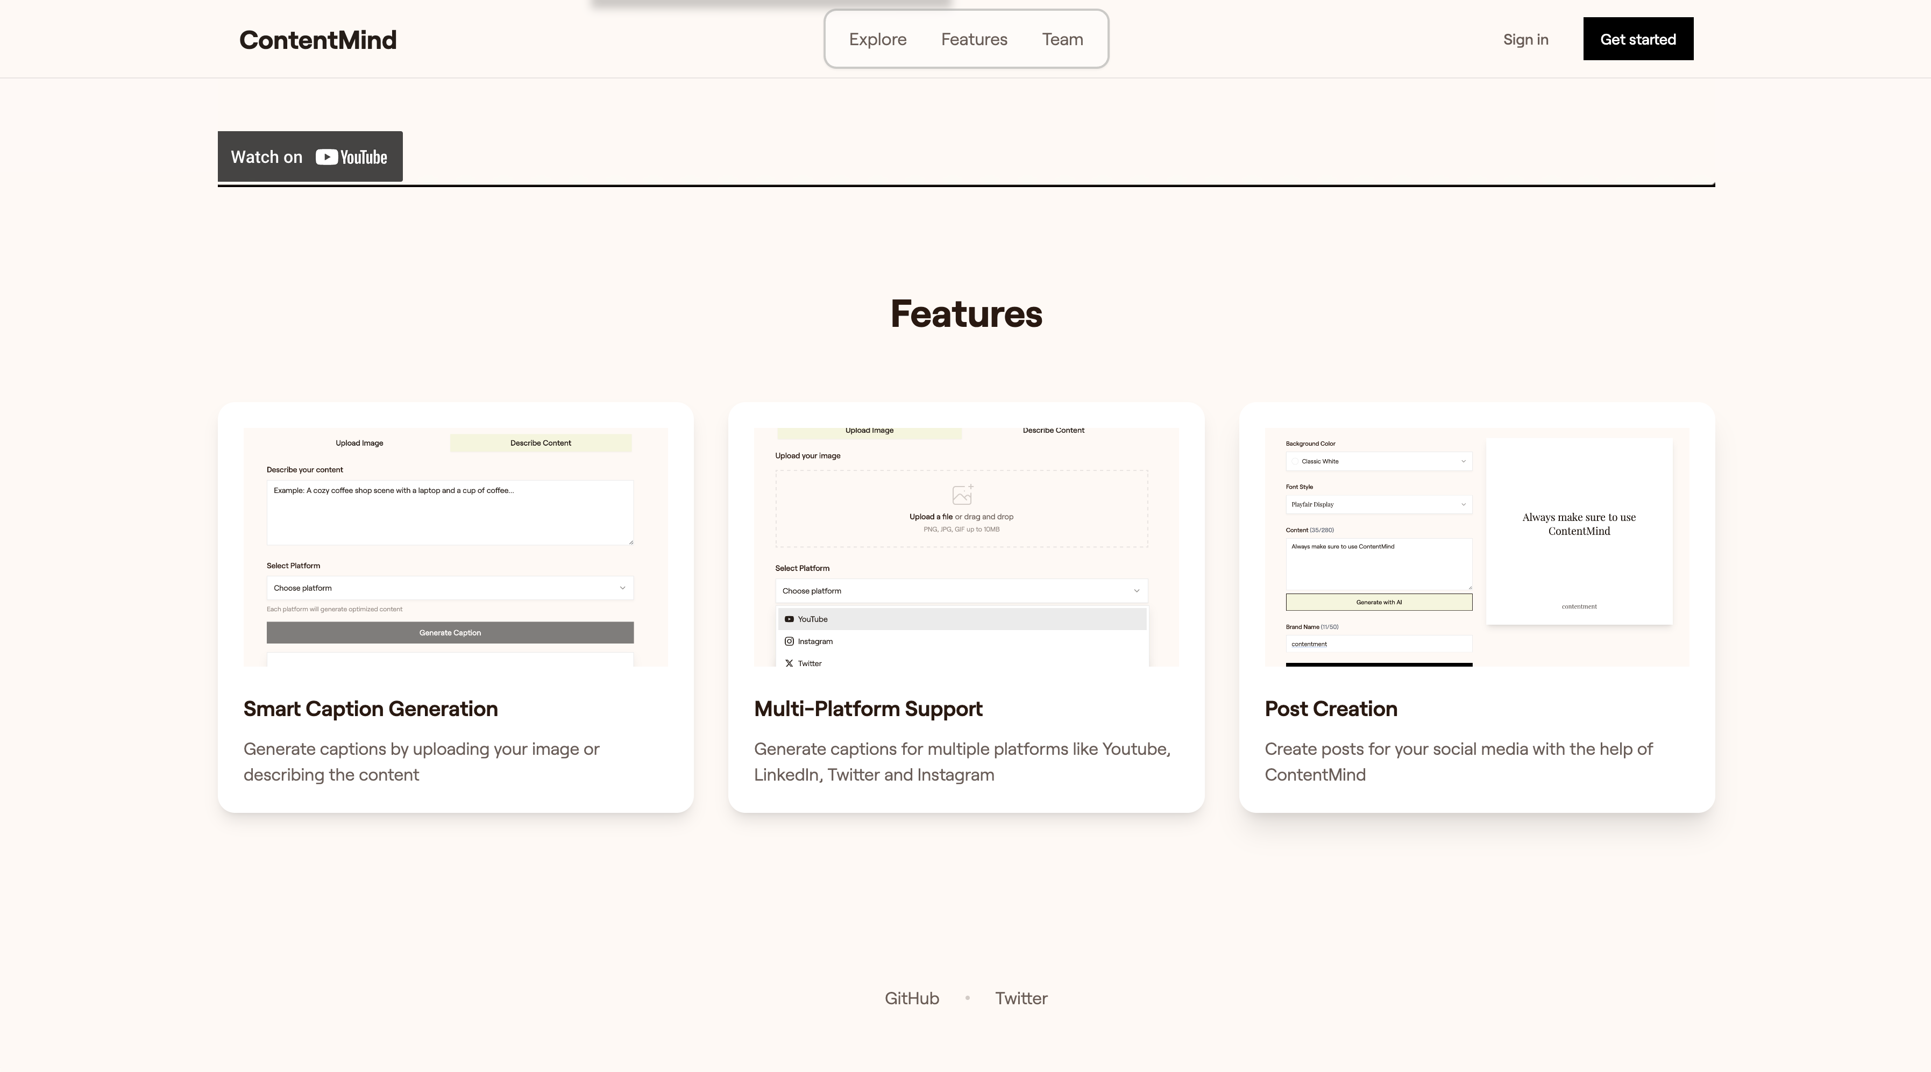Click the ContentMind logo
1931x1072 pixels.
[x=317, y=40]
